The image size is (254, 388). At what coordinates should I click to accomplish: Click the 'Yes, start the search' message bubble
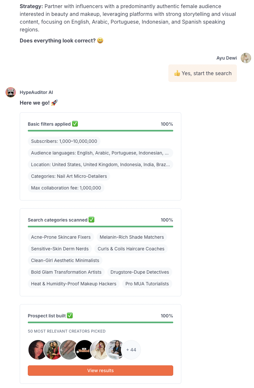203,73
